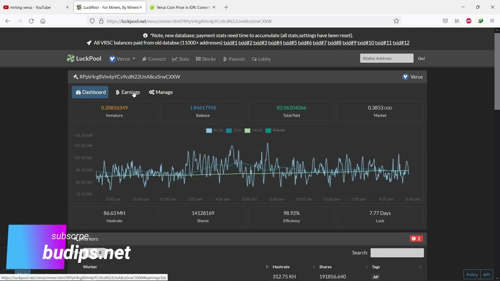Open the txid#8 link
Viewport: 500px width, 281px height.
[334, 43]
